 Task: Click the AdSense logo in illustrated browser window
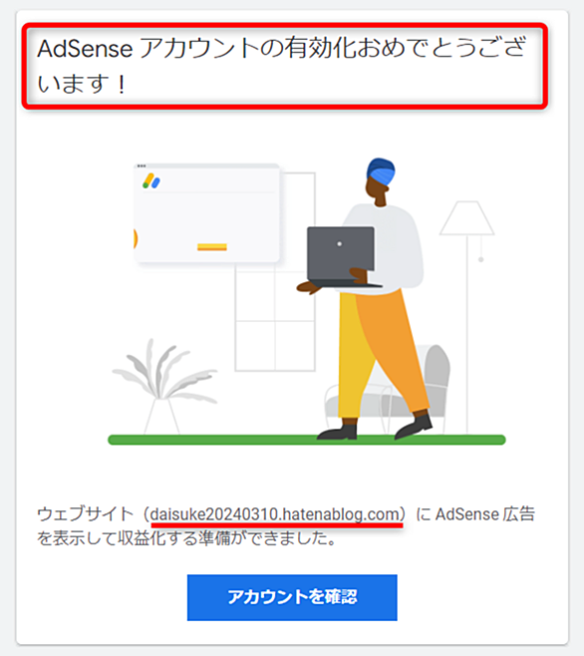pyautogui.click(x=151, y=181)
